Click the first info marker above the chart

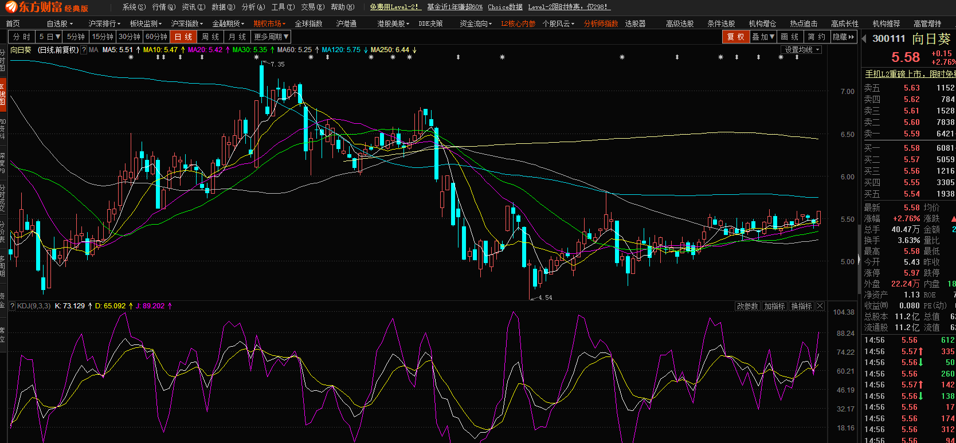[131, 57]
